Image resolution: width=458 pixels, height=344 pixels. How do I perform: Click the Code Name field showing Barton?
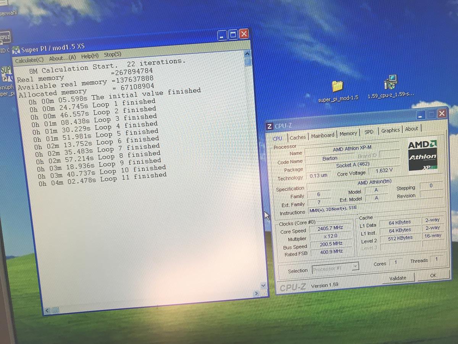coord(330,158)
